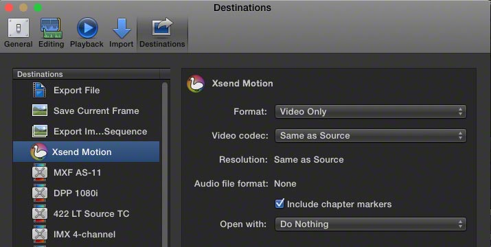Select the Export File destination
The height and width of the screenshot is (247, 491).
coord(86,90)
